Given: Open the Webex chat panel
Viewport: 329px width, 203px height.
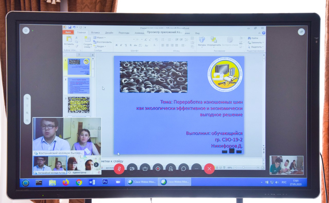Looking at the screenshot, I should click(184, 169).
